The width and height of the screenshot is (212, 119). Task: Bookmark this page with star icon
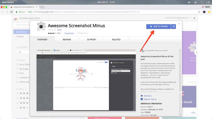tap(199, 12)
